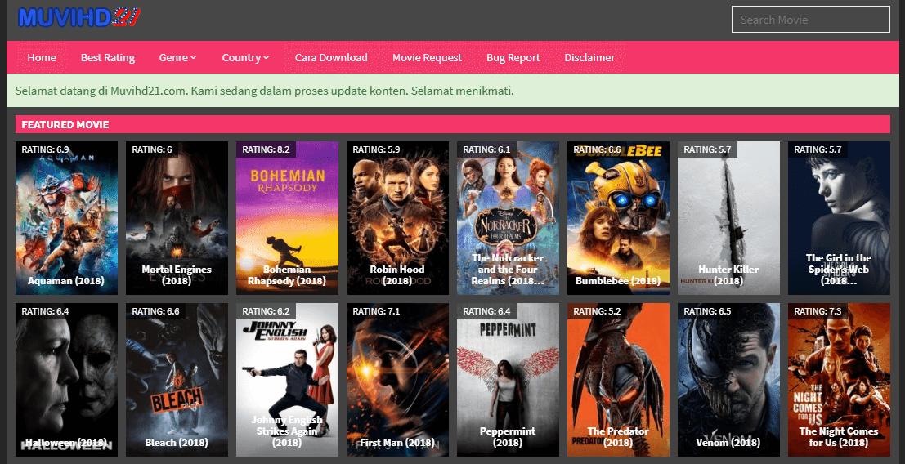The image size is (905, 464).
Task: Open the Best Rating page
Action: click(108, 58)
